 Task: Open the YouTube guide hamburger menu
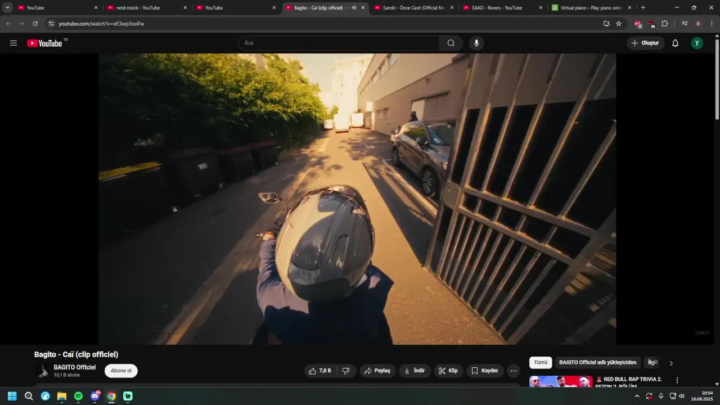pyautogui.click(x=13, y=43)
